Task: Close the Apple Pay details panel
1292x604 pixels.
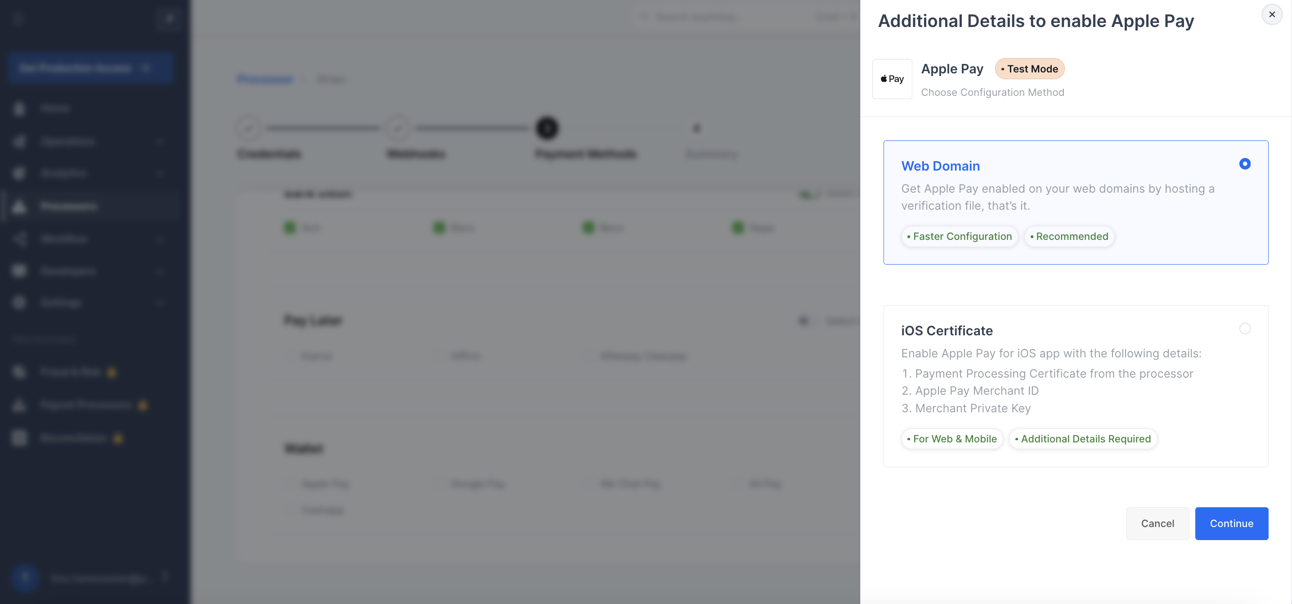Action: tap(1271, 14)
